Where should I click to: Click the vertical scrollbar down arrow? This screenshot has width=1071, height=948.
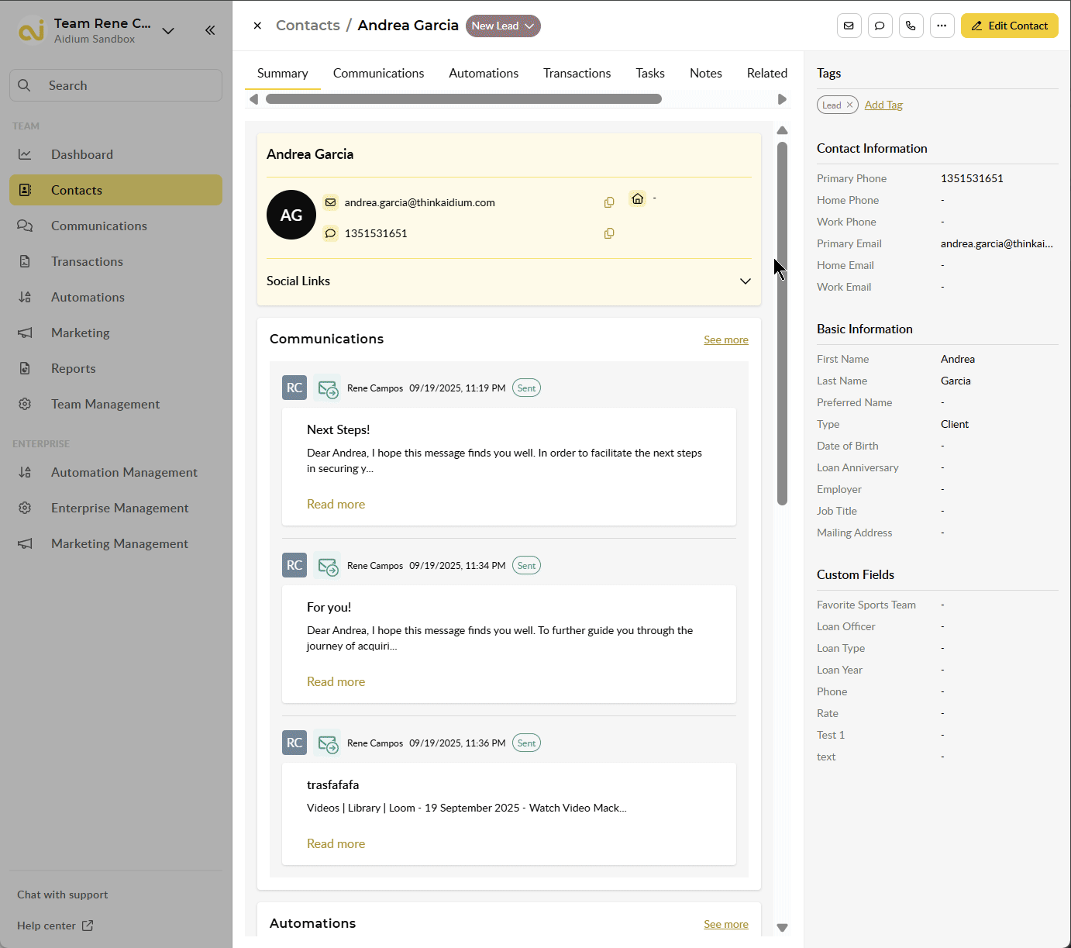click(x=782, y=928)
